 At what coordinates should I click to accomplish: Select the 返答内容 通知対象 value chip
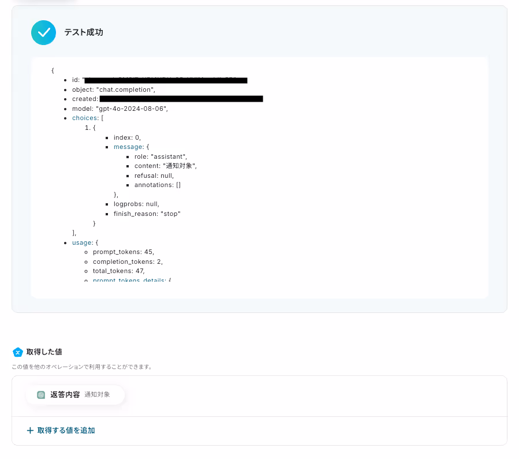[75, 394]
